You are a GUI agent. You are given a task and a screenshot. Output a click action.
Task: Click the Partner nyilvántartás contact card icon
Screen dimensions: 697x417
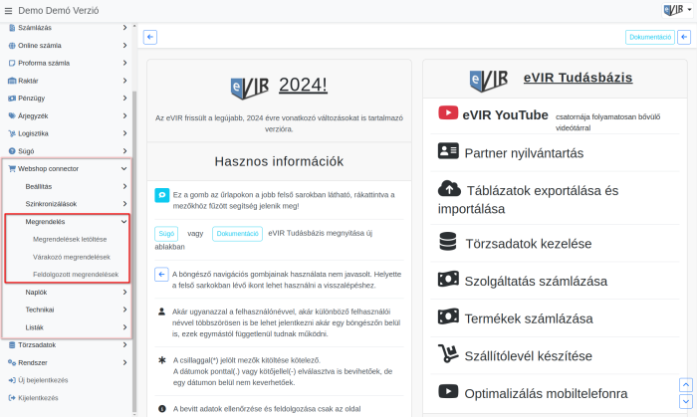coord(448,151)
